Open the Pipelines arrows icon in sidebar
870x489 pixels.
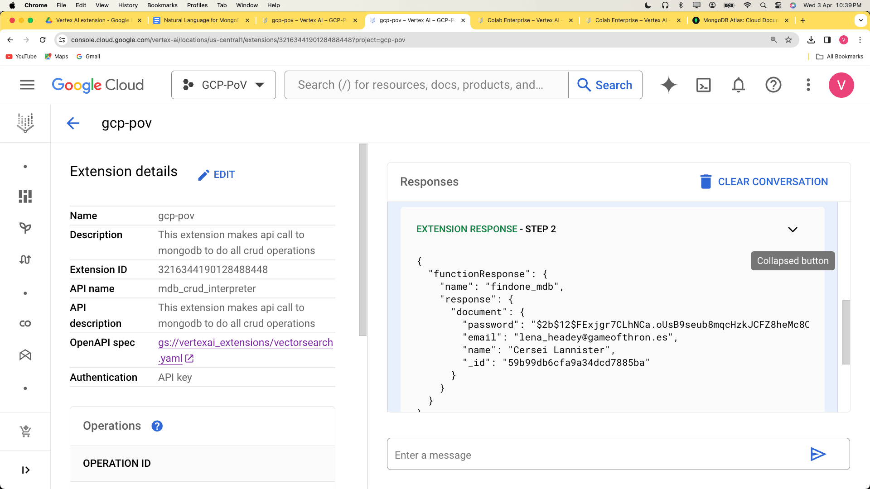click(x=25, y=259)
